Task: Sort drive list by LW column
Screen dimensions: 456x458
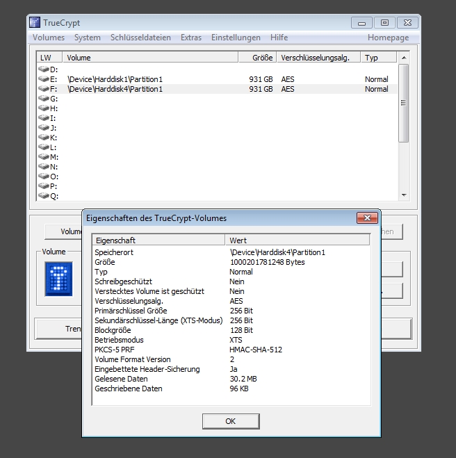Action: click(49, 57)
